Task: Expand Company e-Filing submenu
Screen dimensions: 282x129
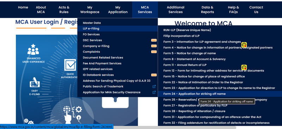Action: click(x=118, y=46)
